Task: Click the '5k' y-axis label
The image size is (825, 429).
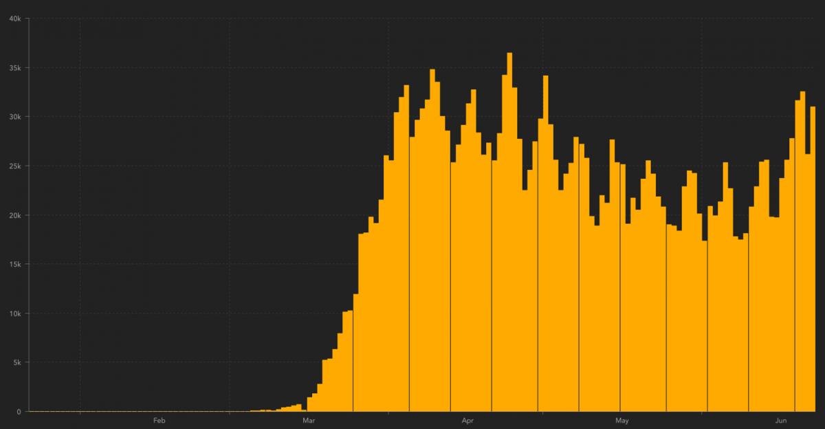Action: tap(18, 362)
